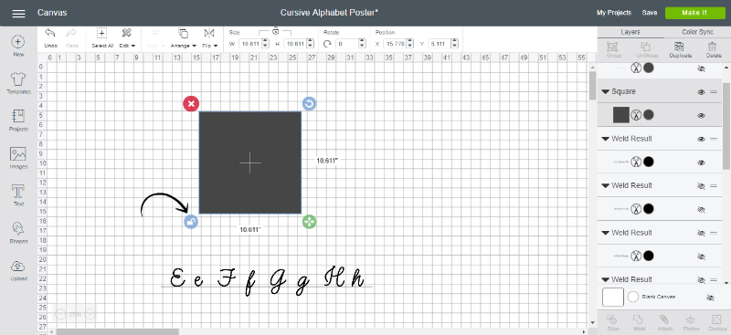The height and width of the screenshot is (335, 731).
Task: Click the Duplicate layer icon
Action: pos(680,47)
